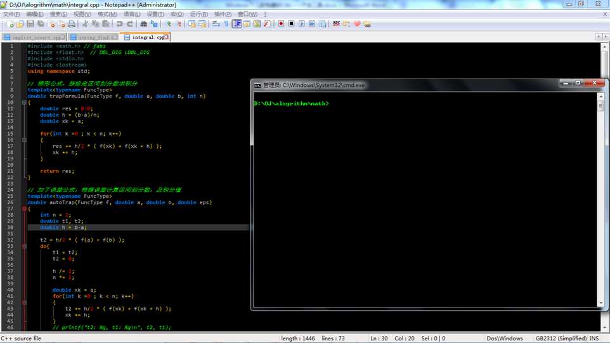Collapse the for-loop fold at line 16
The image size is (610, 343).
(x=24, y=139)
